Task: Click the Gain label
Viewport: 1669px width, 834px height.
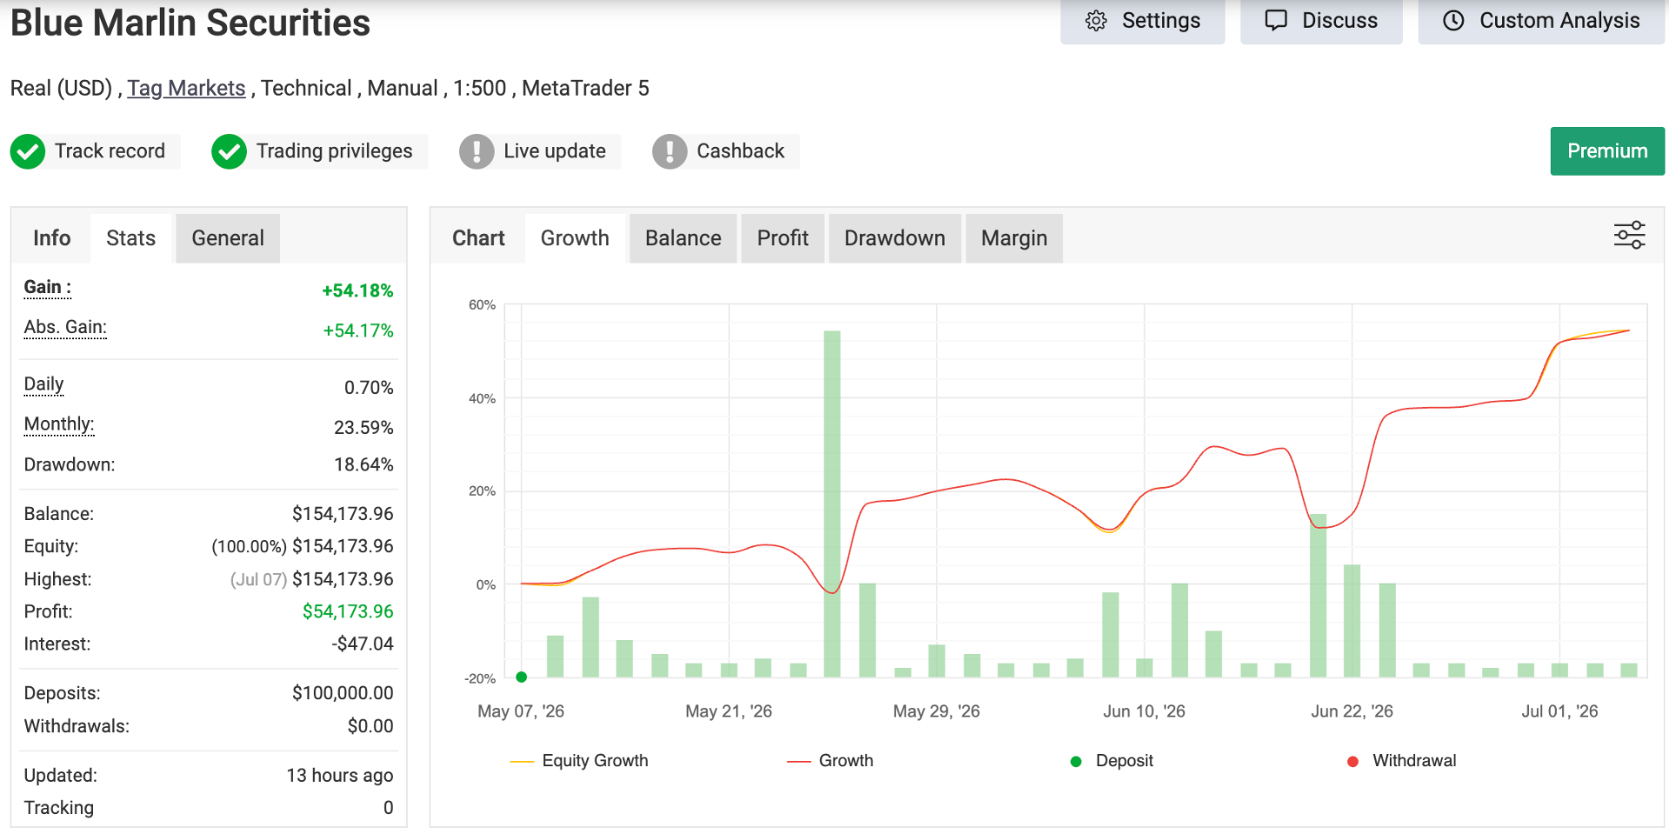Action: (x=47, y=287)
